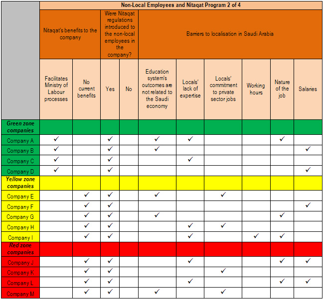The image size is (324, 300).
Task: Click the 'Red zone companies' row label
Action: tap(20, 249)
